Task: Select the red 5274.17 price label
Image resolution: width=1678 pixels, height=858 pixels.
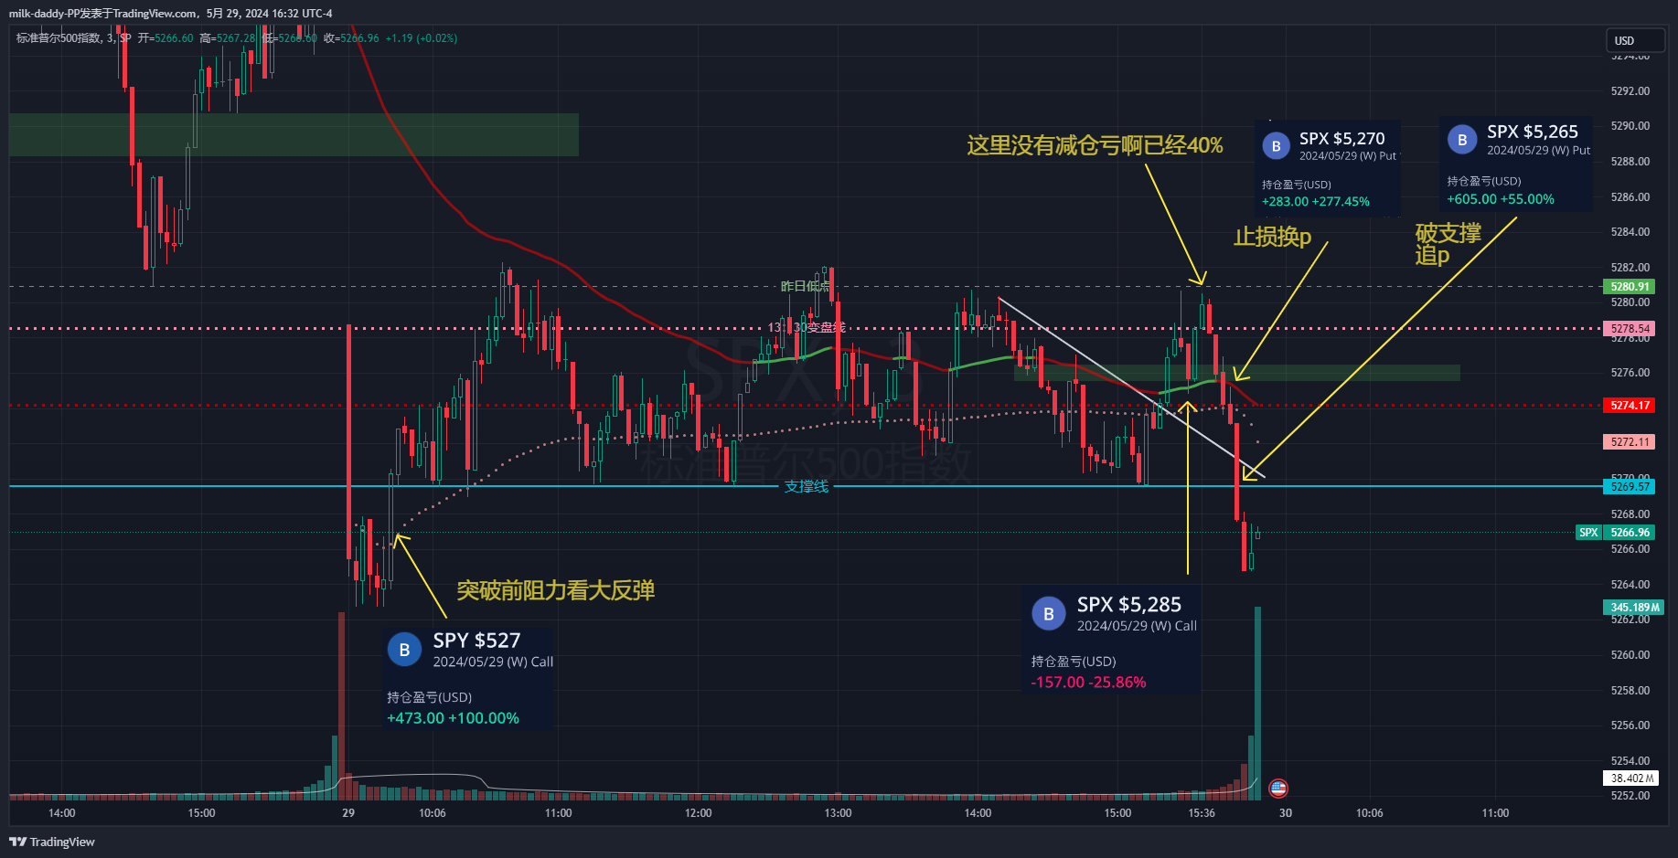Action: pyautogui.click(x=1629, y=405)
